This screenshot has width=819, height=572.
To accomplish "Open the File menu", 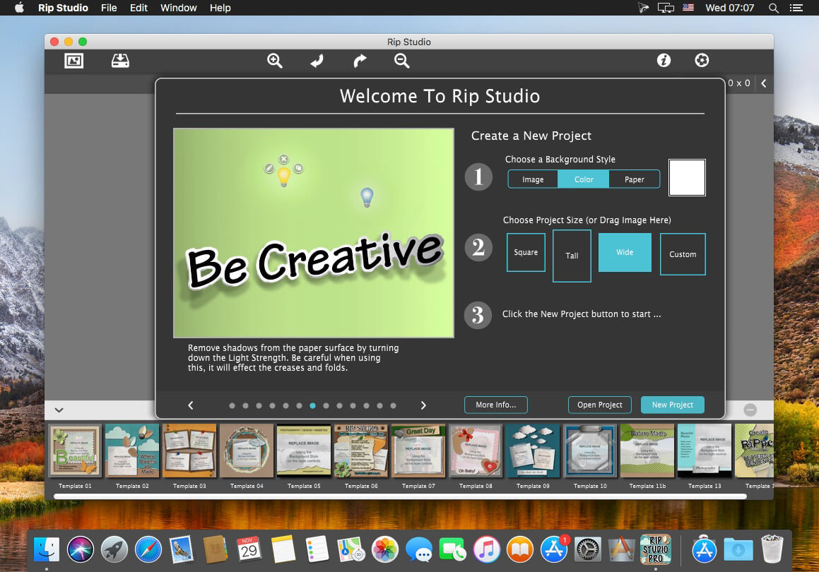I will click(109, 8).
